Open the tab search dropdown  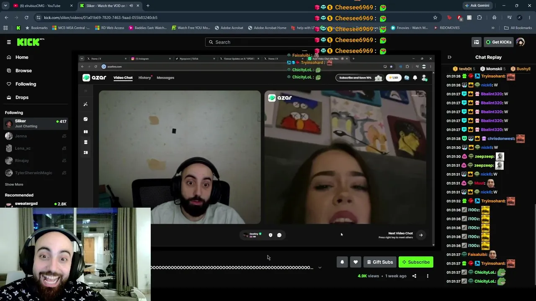pyautogui.click(x=5, y=5)
